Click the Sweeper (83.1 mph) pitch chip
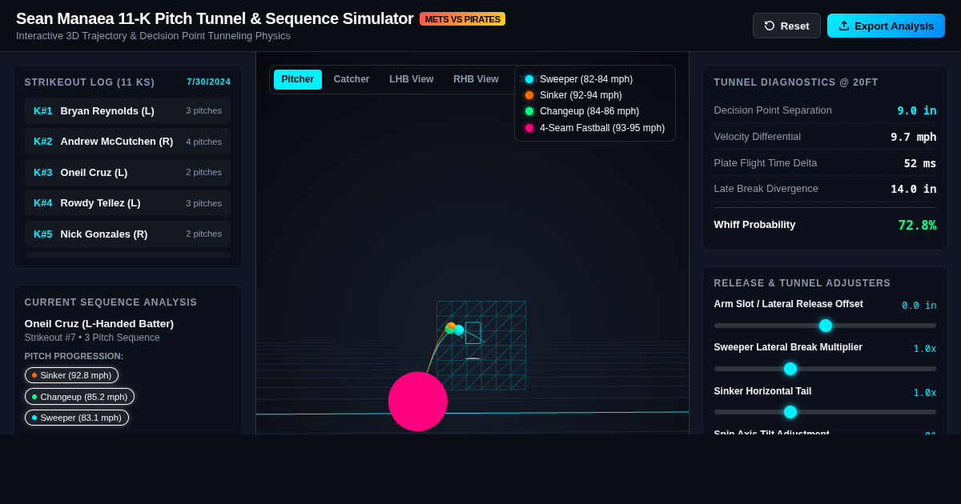Screen dimensions: 961x504 [77, 418]
